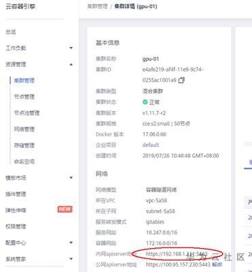
Task: Select cluster ID text e4afe219-af4f-11e9-9c74-
Action: point(173,70)
